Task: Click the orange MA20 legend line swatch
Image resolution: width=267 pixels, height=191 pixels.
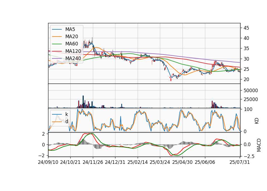Action: click(57, 37)
